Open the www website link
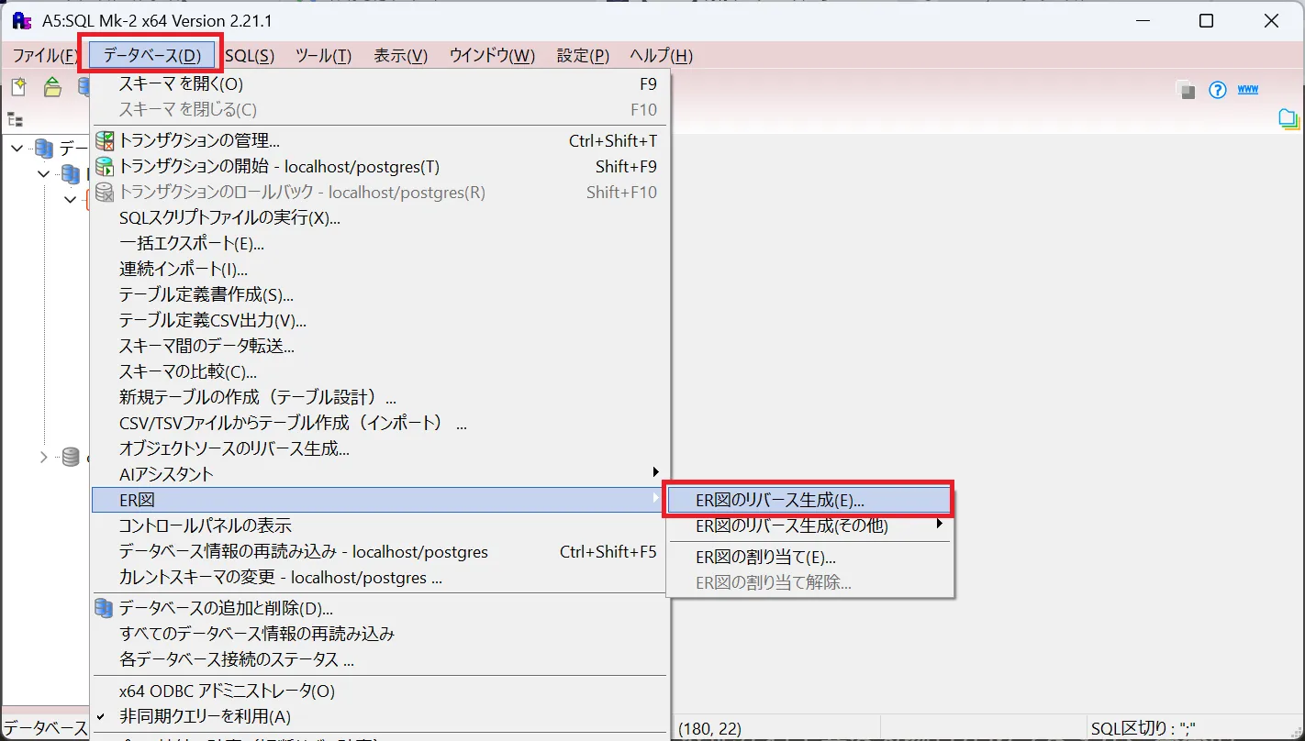This screenshot has height=741, width=1305. pos(1248,89)
